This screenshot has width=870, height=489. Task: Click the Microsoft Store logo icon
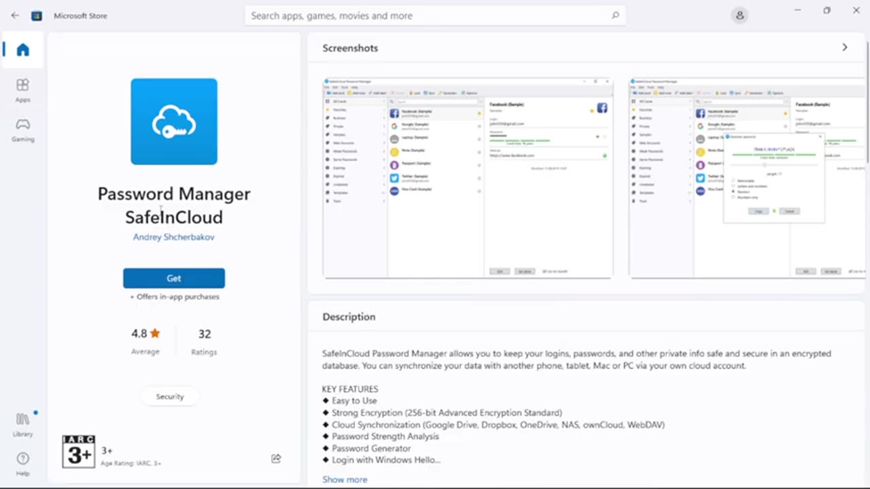pyautogui.click(x=37, y=15)
